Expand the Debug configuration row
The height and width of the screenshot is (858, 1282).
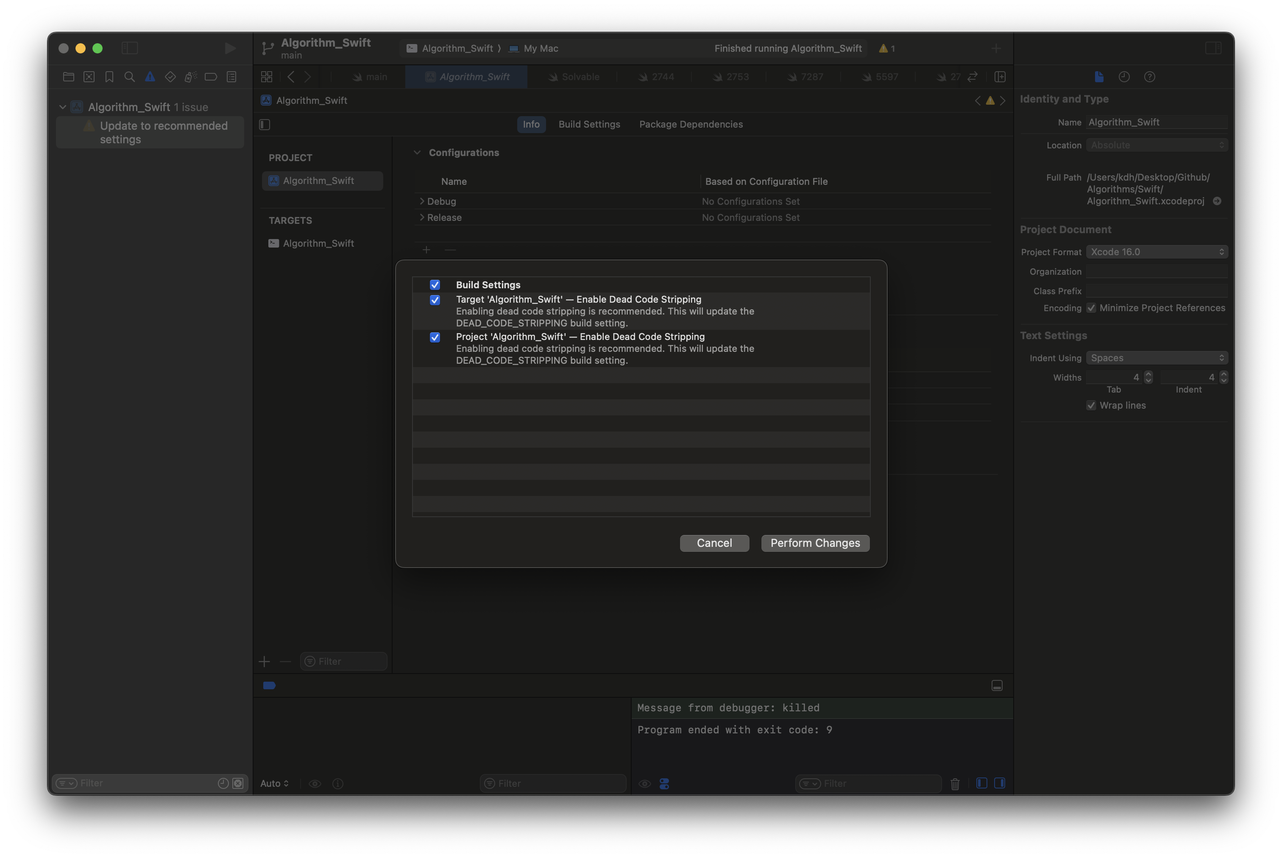(421, 201)
